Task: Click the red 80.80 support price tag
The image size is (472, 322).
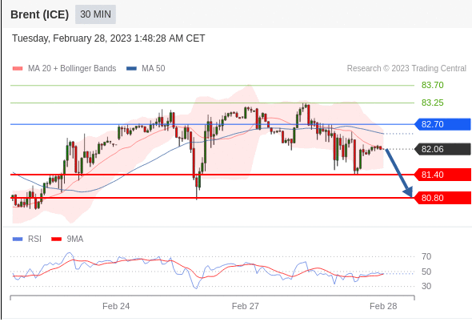Action: [x=442, y=198]
